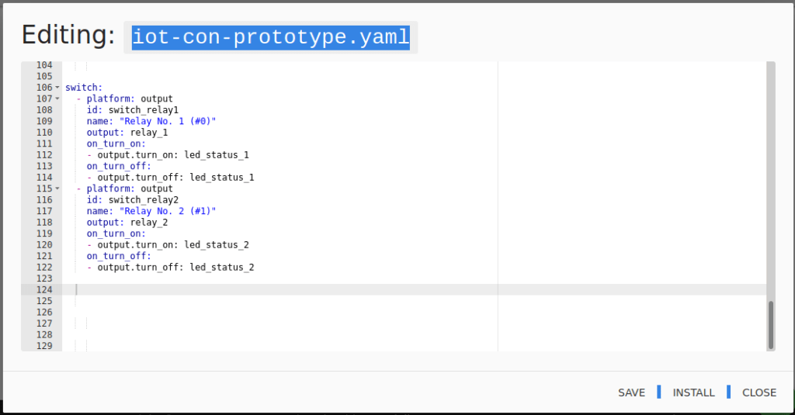Click output: relay_2 text

[x=127, y=223]
